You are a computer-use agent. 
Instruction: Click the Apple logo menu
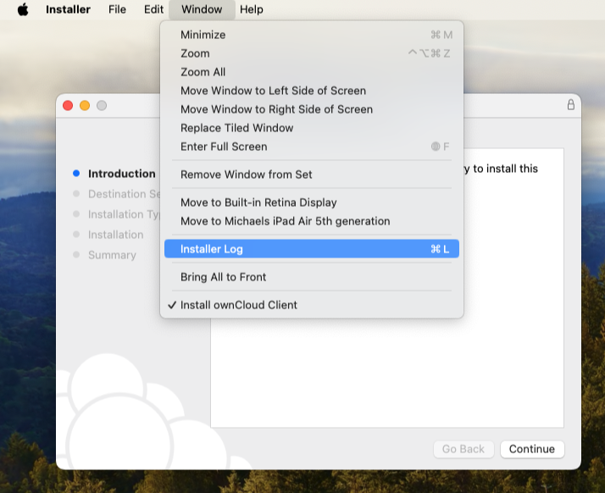tap(23, 9)
